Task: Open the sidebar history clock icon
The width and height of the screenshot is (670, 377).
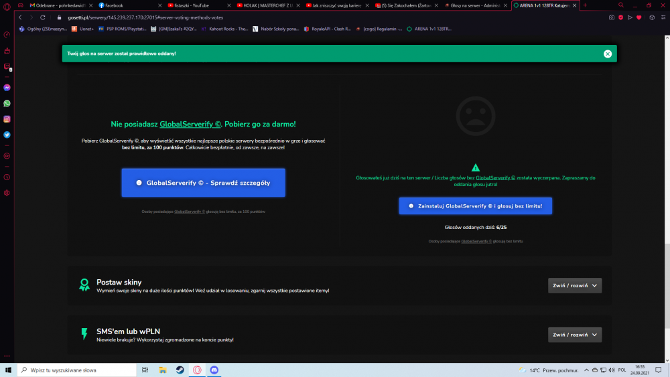Action: pos(7,177)
